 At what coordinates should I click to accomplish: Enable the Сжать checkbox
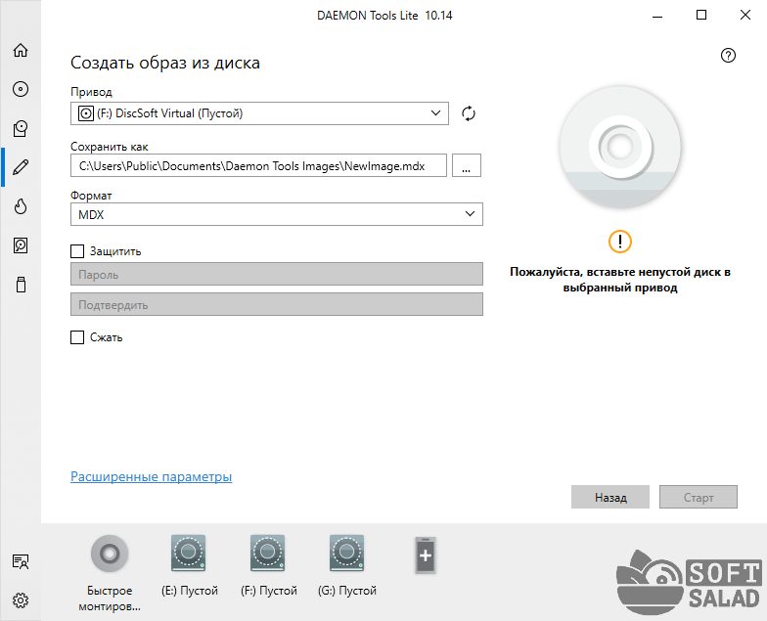point(77,337)
